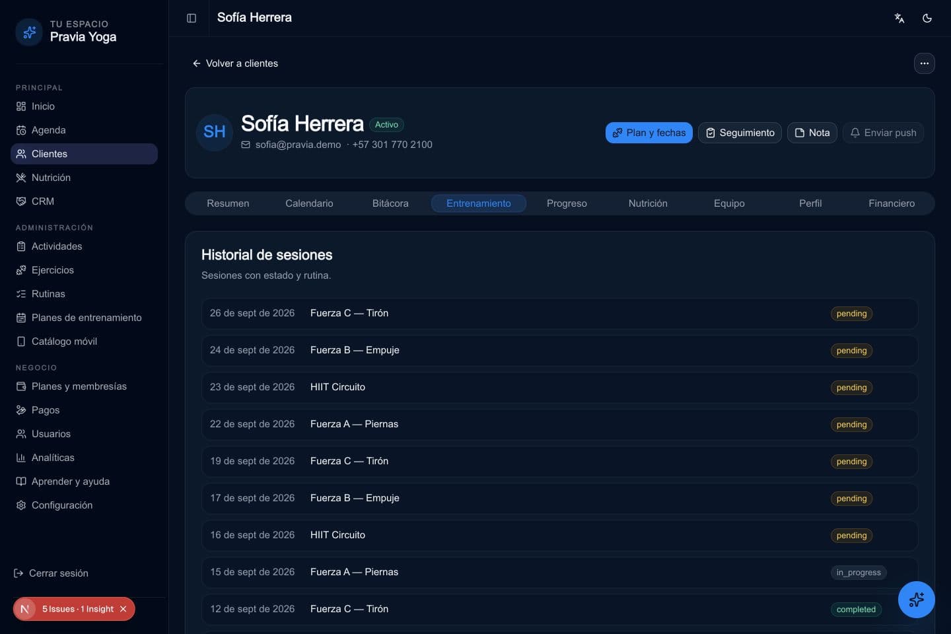
Task: Go back via Volver a clientes
Action: [x=235, y=63]
